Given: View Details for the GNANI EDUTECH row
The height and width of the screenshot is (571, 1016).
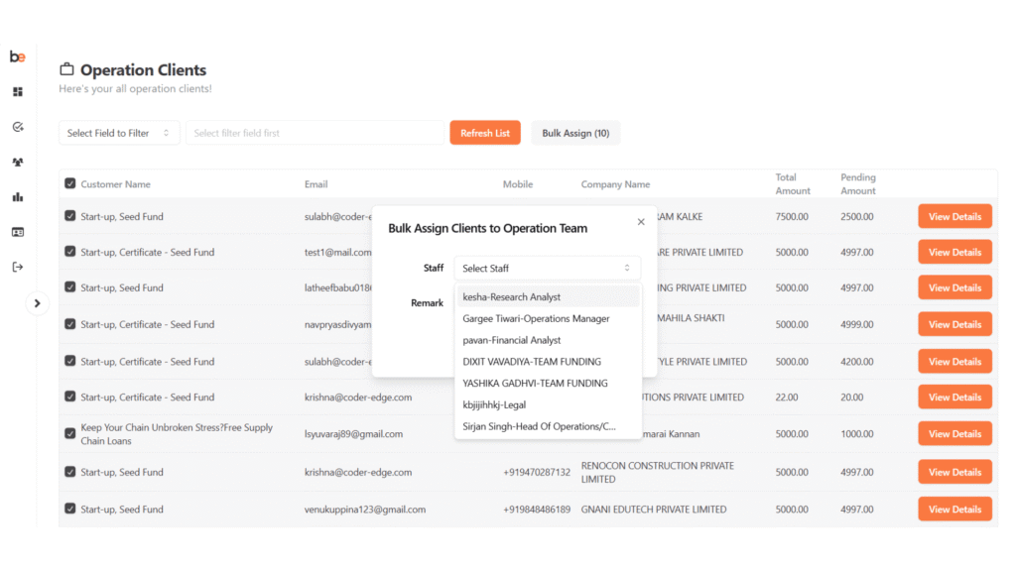Looking at the screenshot, I should pyautogui.click(x=954, y=510).
